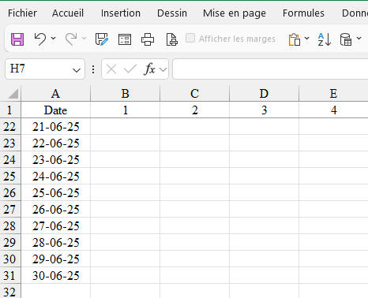Switch to the Formules tab
This screenshot has height=298, width=368.
click(303, 13)
